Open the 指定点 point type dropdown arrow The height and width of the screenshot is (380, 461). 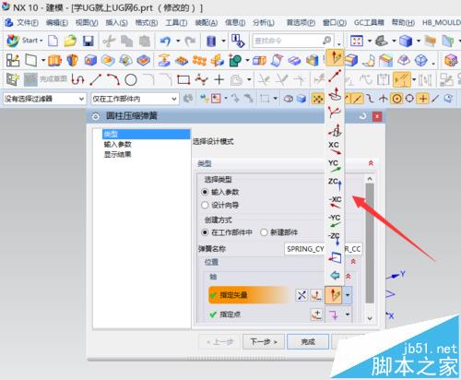click(x=348, y=315)
